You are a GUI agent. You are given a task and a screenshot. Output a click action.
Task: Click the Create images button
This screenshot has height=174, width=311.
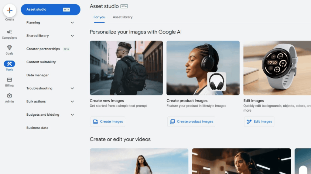click(x=108, y=121)
